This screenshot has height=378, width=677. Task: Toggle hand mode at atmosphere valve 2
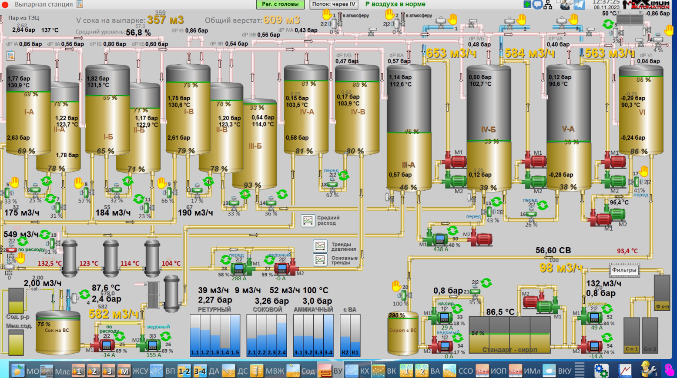click(390, 14)
